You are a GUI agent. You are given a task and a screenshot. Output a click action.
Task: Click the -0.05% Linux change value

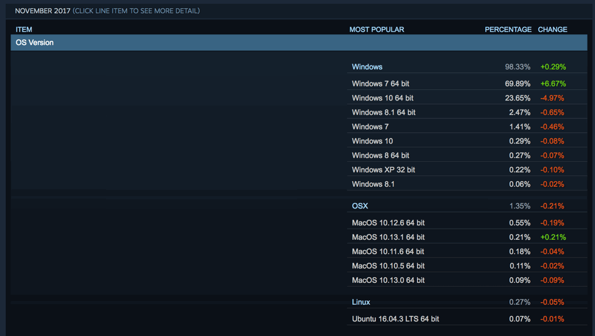552,302
